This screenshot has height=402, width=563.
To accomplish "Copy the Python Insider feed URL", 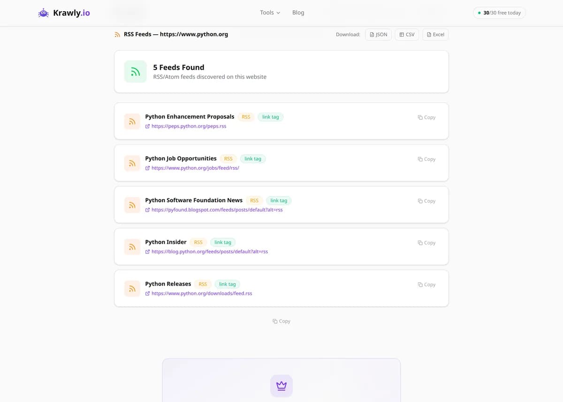I will coord(426,243).
